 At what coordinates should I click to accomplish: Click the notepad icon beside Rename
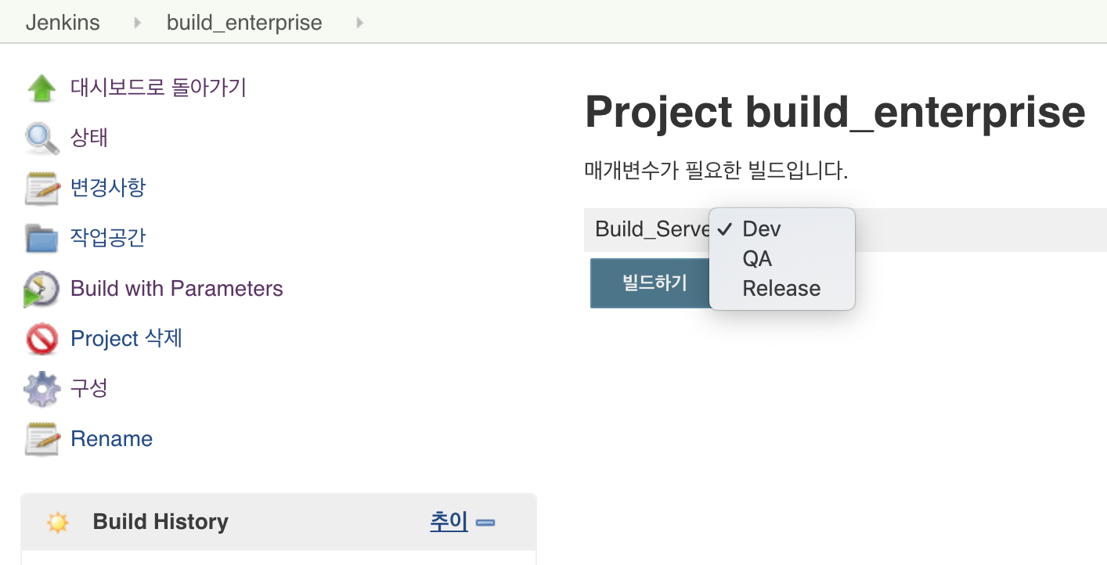[41, 439]
